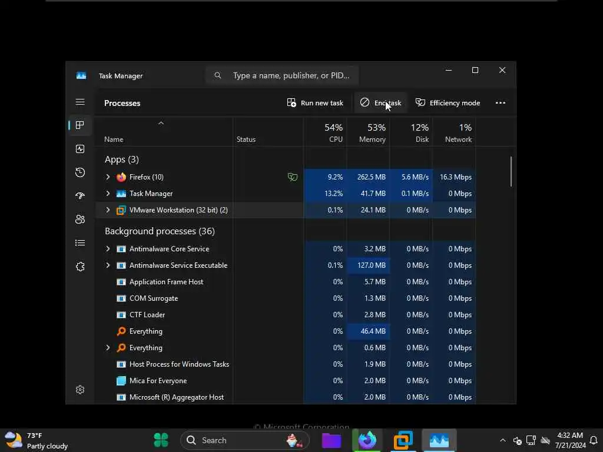Open Task Manager settings gear
The height and width of the screenshot is (452, 603).
(80, 390)
